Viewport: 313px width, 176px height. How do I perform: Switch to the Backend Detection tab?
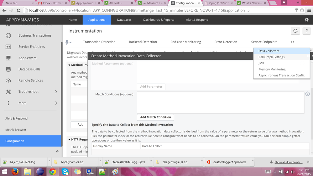click(x=143, y=42)
